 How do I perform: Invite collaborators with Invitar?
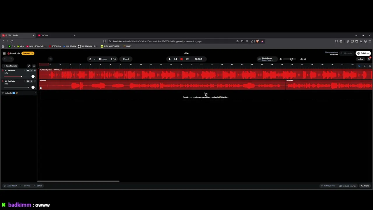(x=360, y=59)
